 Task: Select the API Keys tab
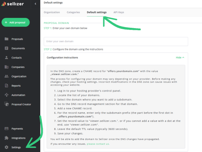(x=119, y=12)
